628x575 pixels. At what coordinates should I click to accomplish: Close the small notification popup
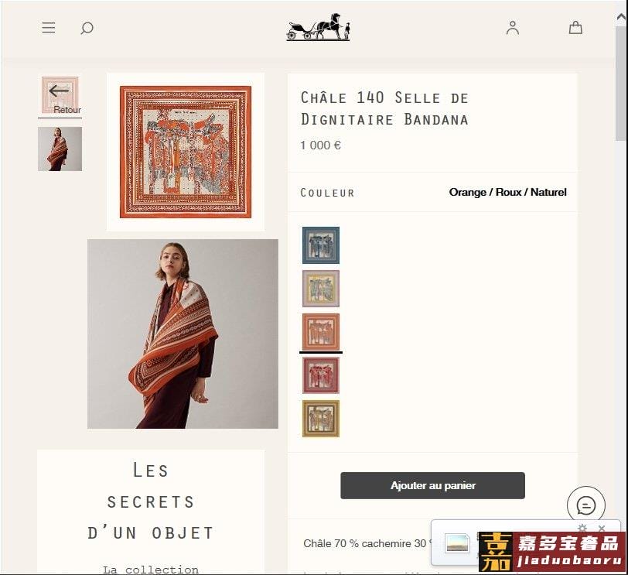pyautogui.click(x=601, y=528)
